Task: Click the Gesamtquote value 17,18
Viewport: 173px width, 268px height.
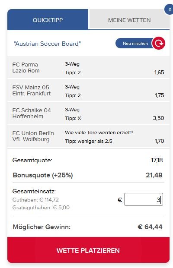Action: click(157, 160)
